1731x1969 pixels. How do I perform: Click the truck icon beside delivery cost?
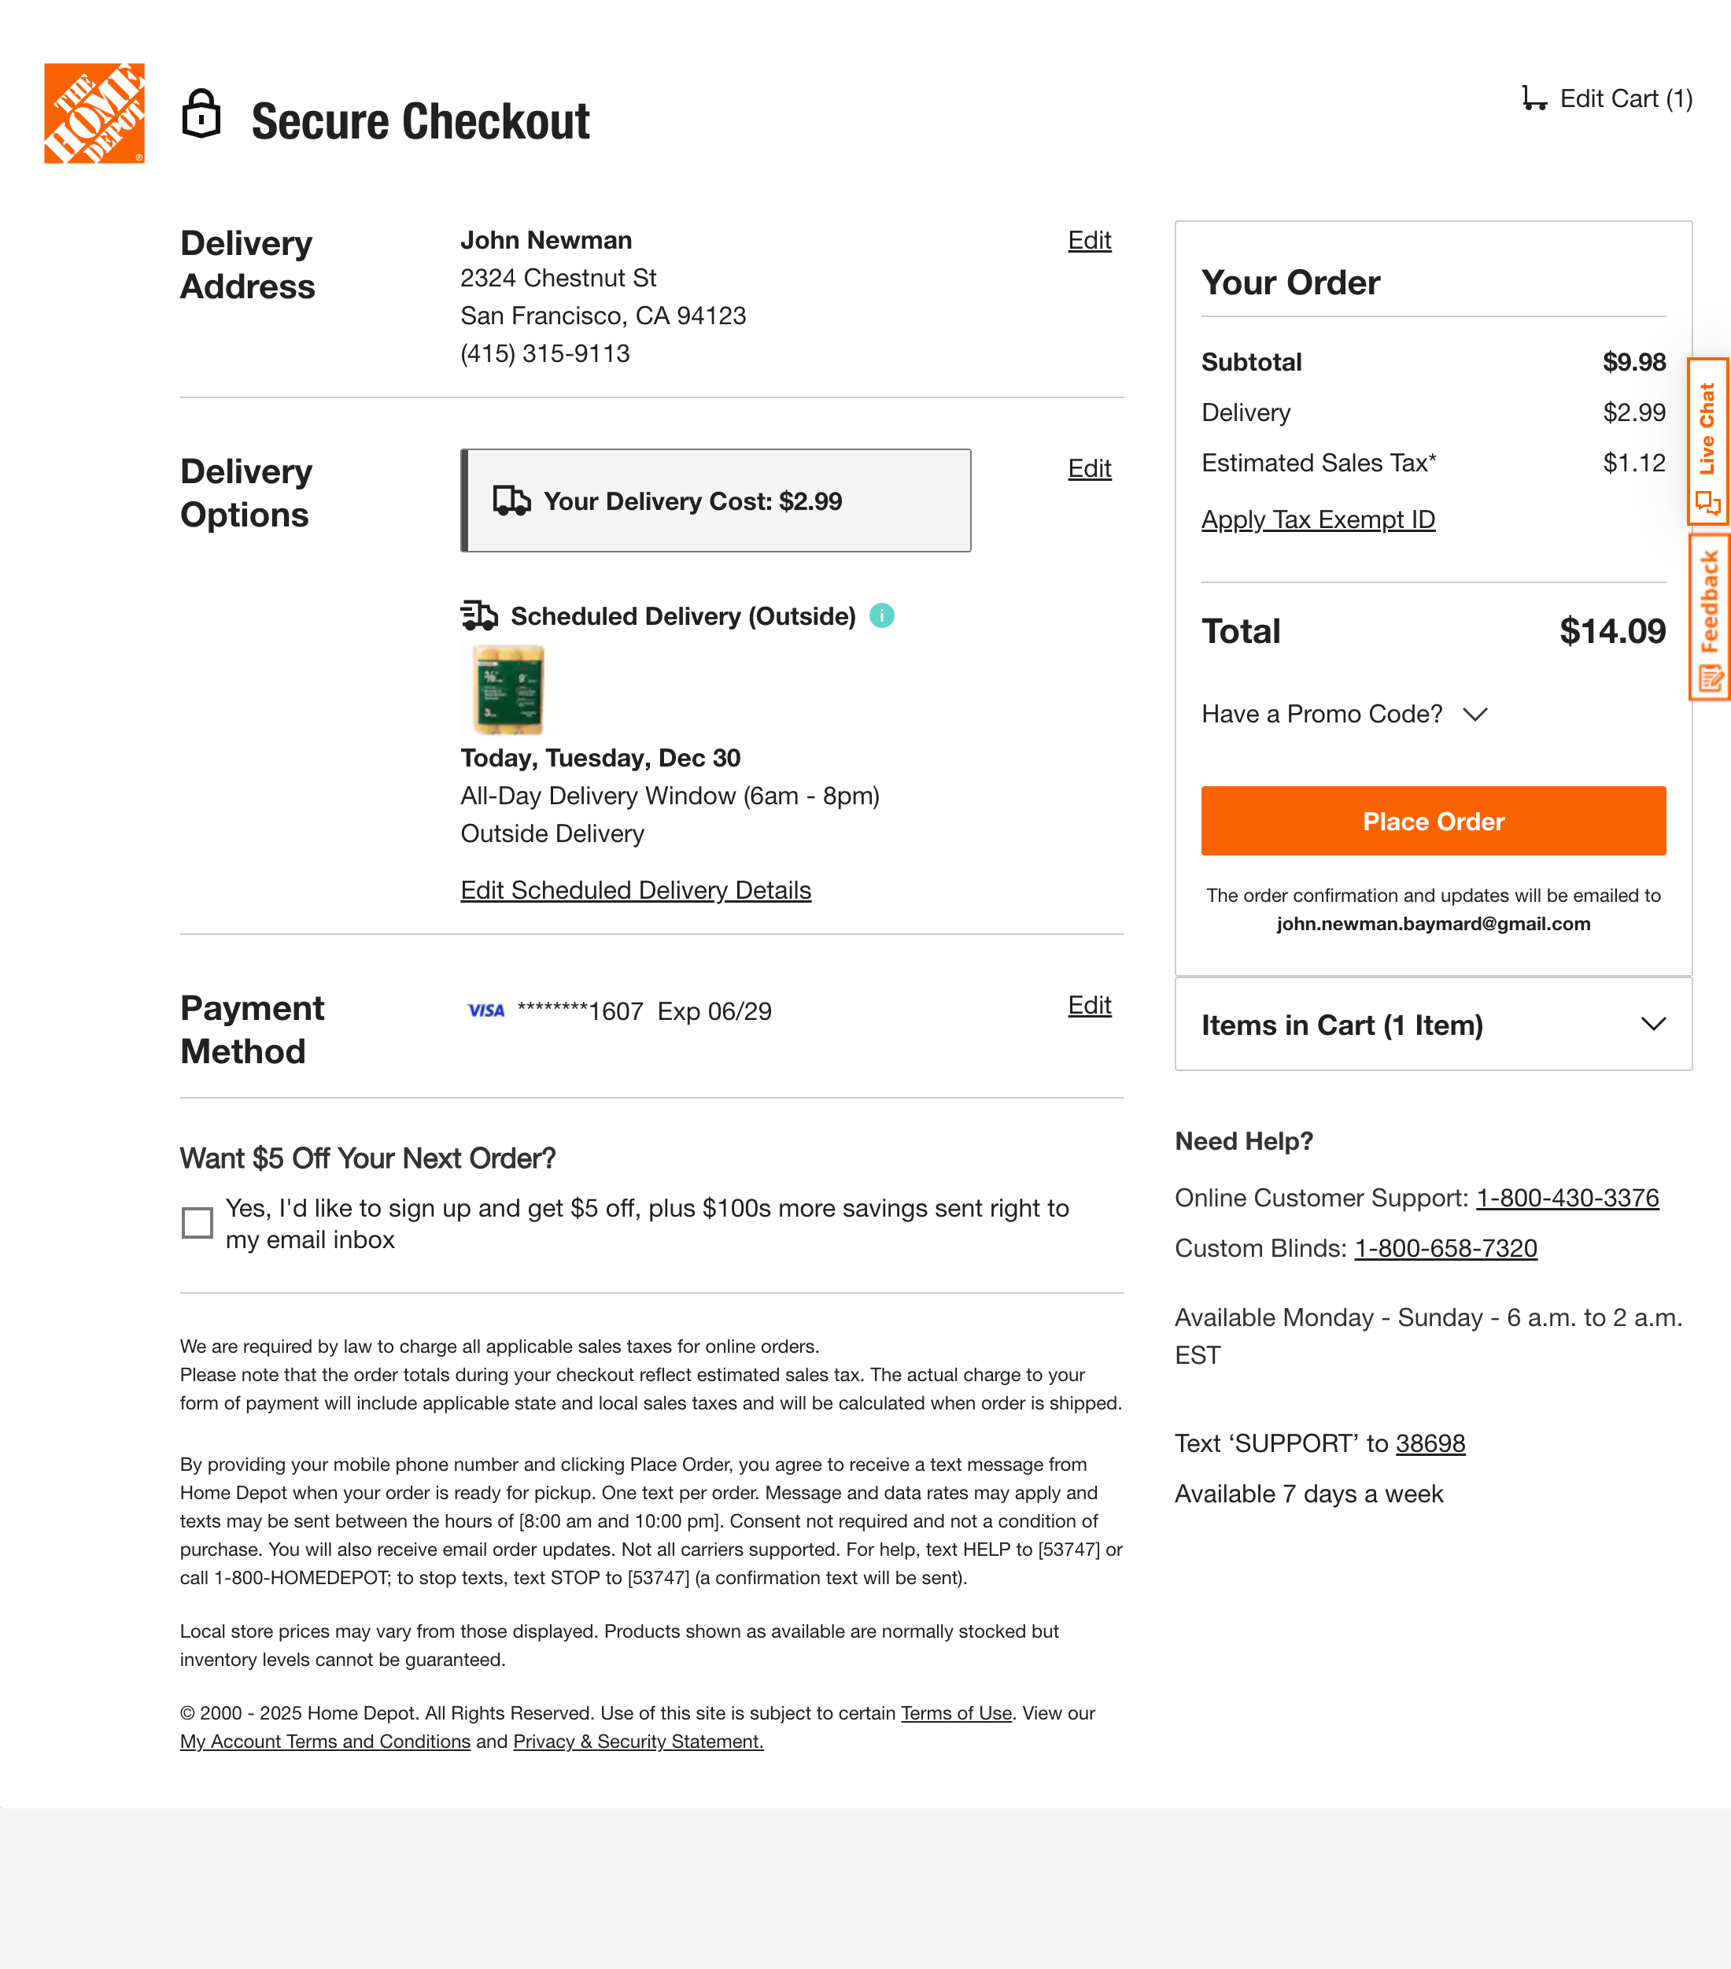click(511, 500)
